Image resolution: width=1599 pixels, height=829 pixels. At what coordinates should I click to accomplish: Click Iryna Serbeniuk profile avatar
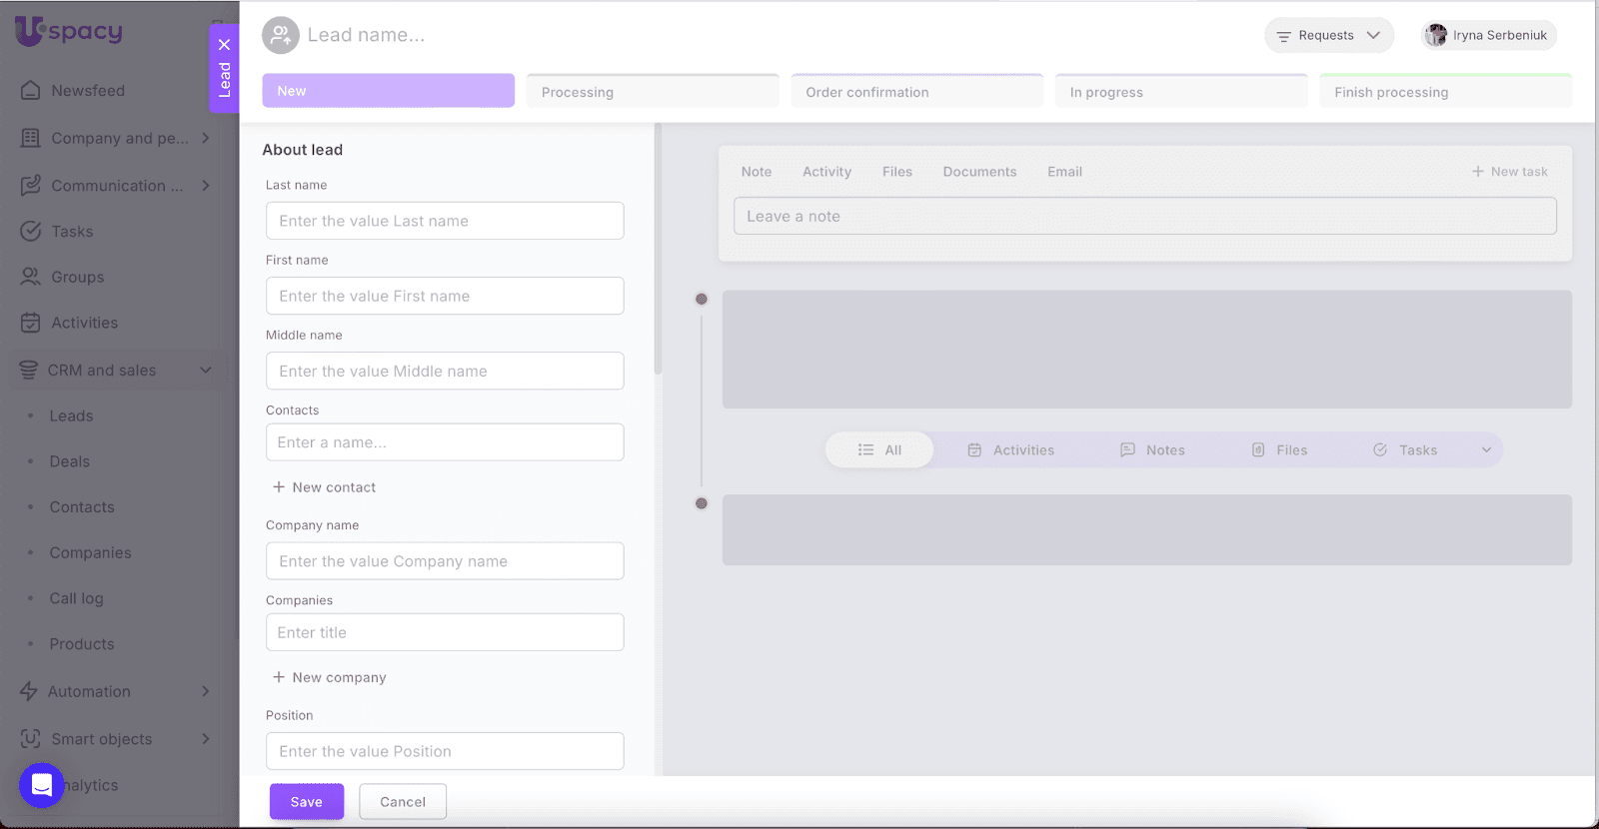click(1436, 35)
